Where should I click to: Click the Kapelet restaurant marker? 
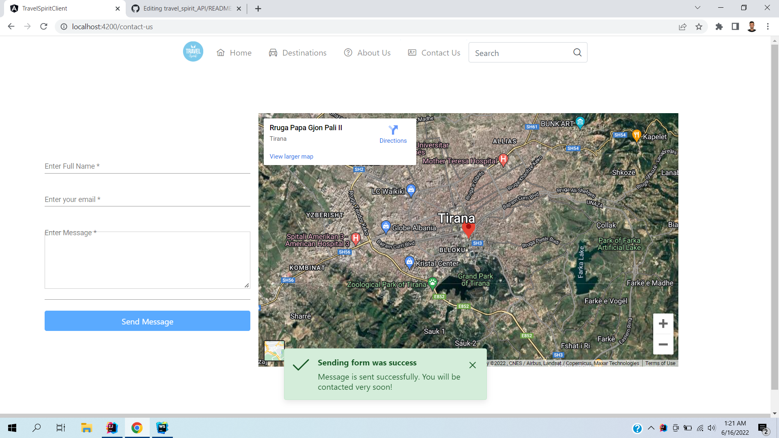(x=637, y=135)
